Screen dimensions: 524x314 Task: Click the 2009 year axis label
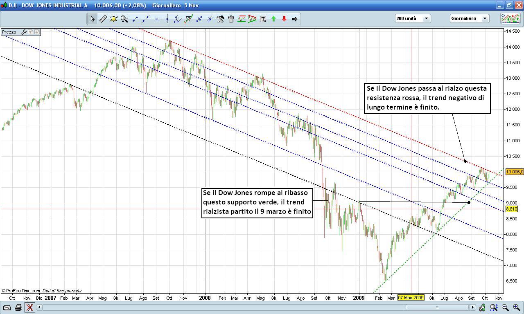[359, 298]
